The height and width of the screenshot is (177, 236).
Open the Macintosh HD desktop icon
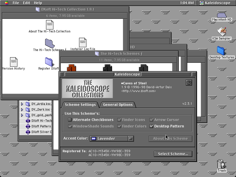tap(222, 15)
